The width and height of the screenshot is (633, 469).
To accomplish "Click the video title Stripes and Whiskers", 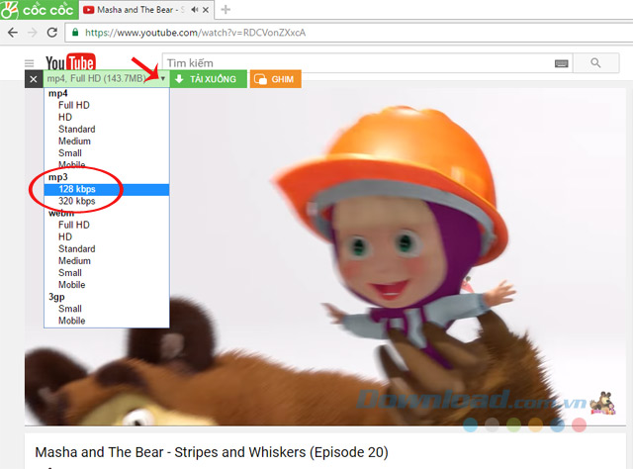I will (x=212, y=452).
